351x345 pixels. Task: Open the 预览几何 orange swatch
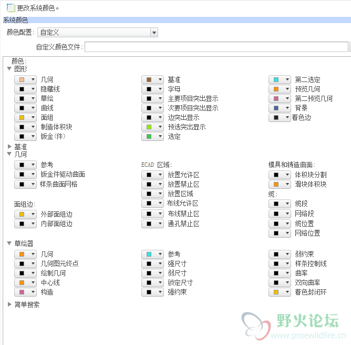point(280,89)
